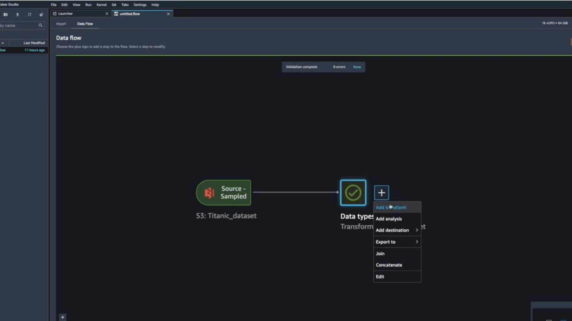Dismiss validation with Done link

click(357, 67)
